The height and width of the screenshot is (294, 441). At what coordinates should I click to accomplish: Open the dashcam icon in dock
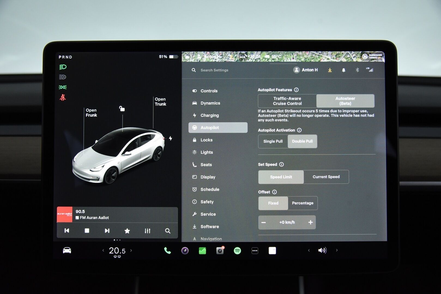[220, 250]
